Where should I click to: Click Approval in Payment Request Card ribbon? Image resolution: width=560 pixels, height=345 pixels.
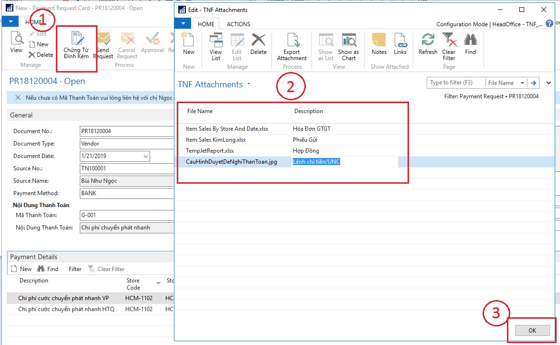coord(152,42)
